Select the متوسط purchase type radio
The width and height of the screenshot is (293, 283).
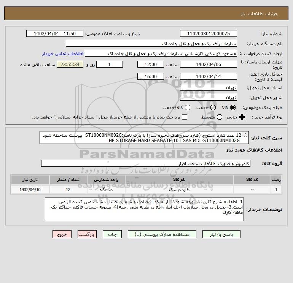click(220, 117)
